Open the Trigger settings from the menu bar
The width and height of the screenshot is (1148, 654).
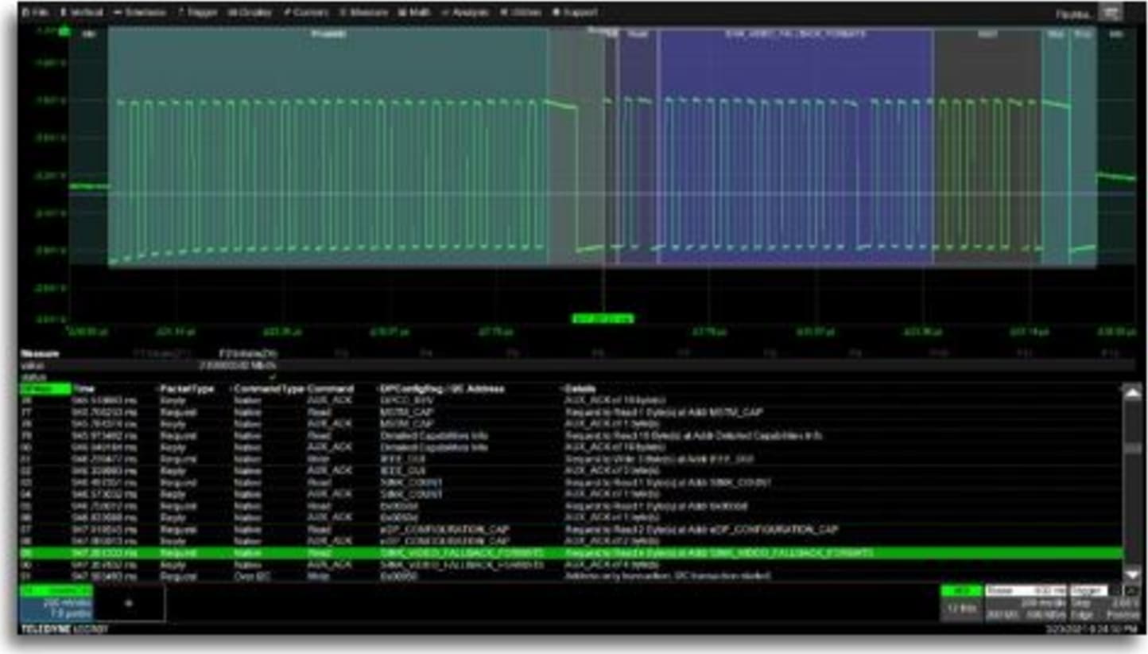coord(199,12)
